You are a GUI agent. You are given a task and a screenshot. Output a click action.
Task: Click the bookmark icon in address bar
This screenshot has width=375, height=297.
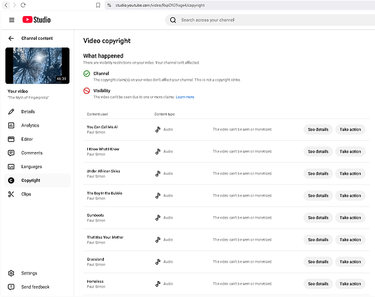pyautogui.click(x=98, y=5)
